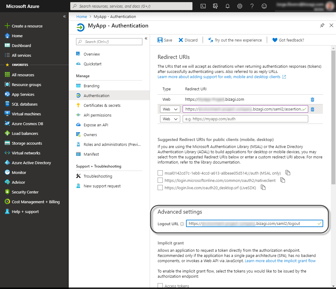Click the saml2/assertion redirect URI field

tap(245, 109)
